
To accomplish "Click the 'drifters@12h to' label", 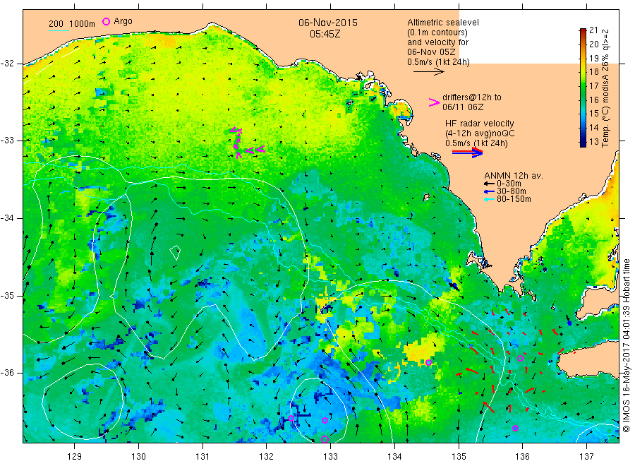I will coord(472,97).
